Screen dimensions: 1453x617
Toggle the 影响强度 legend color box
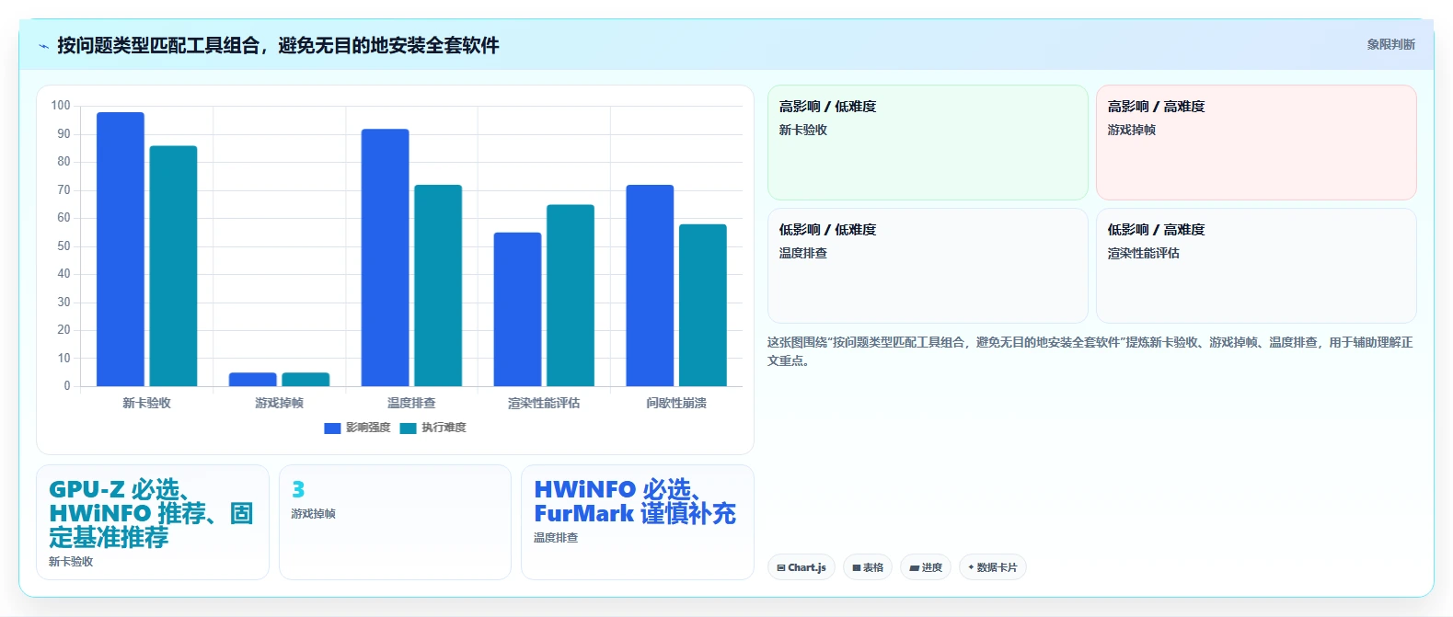pos(332,428)
